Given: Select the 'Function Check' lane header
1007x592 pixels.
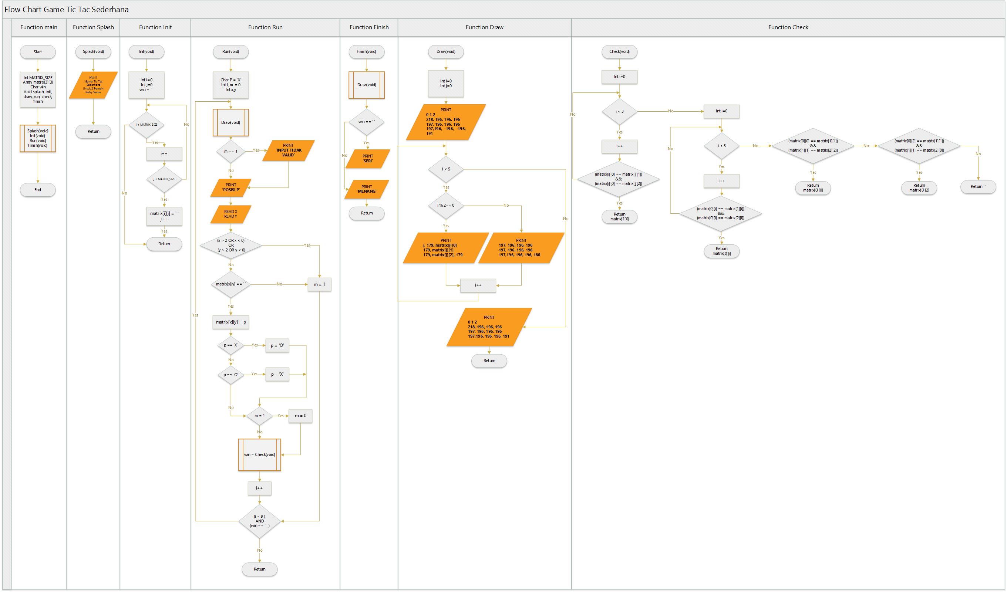Looking at the screenshot, I should [788, 27].
